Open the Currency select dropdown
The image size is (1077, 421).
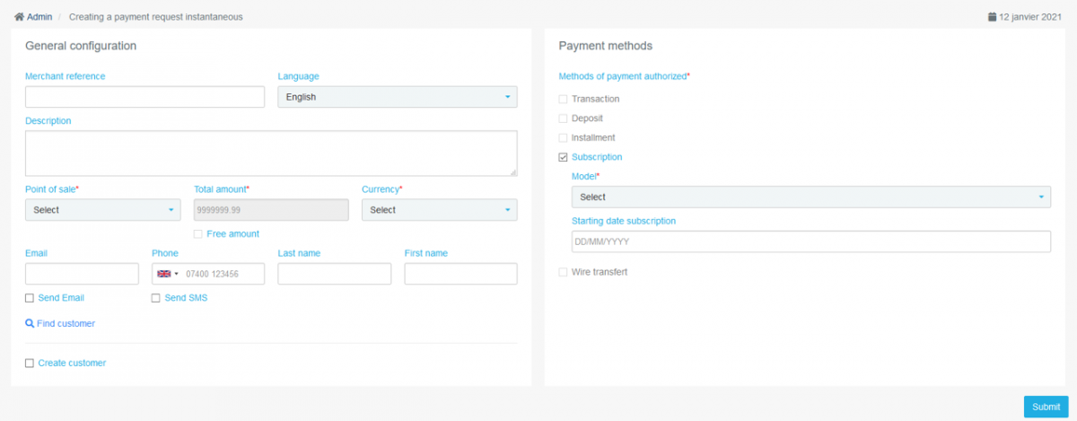(440, 209)
